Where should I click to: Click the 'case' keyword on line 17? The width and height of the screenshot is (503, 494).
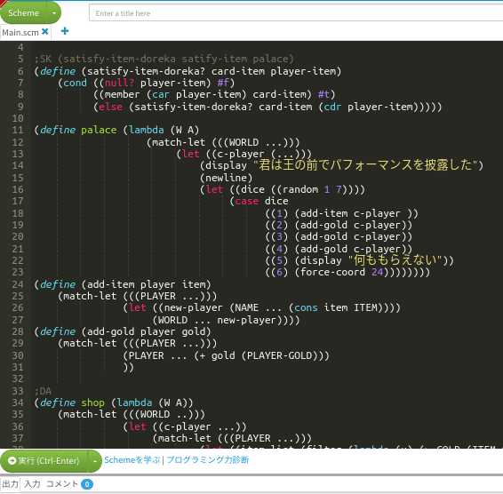coord(247,201)
